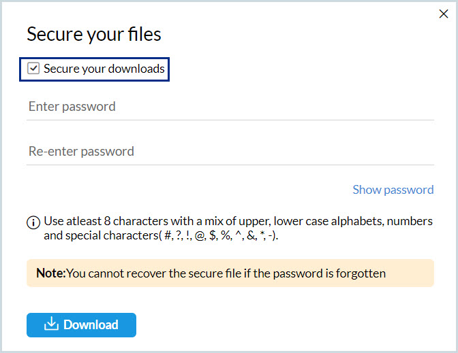This screenshot has width=458, height=353.
Task: Click the info icon beside password rules
Action: tap(33, 222)
